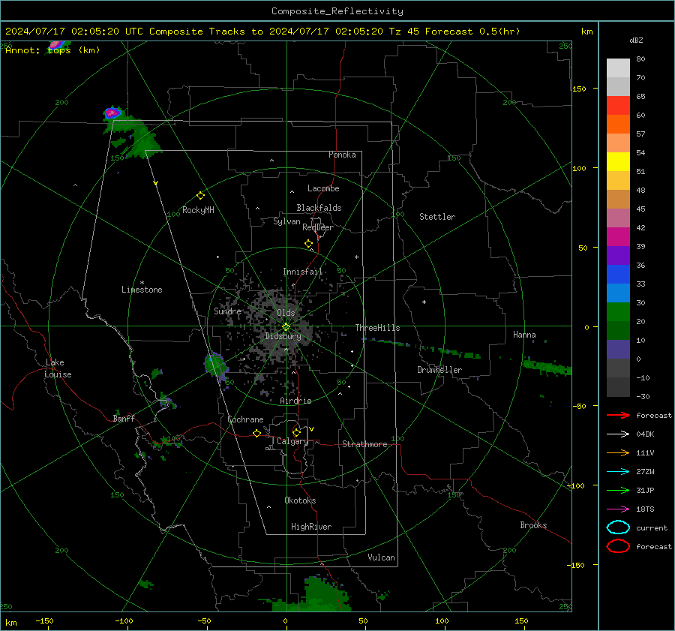Click the Stettler city label
The height and width of the screenshot is (631, 675).
coord(437,217)
